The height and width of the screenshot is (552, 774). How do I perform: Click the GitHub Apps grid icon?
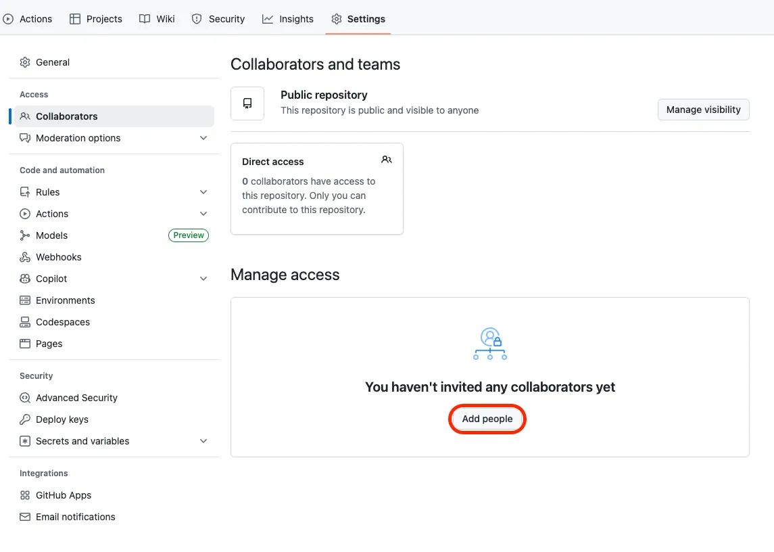click(x=25, y=495)
